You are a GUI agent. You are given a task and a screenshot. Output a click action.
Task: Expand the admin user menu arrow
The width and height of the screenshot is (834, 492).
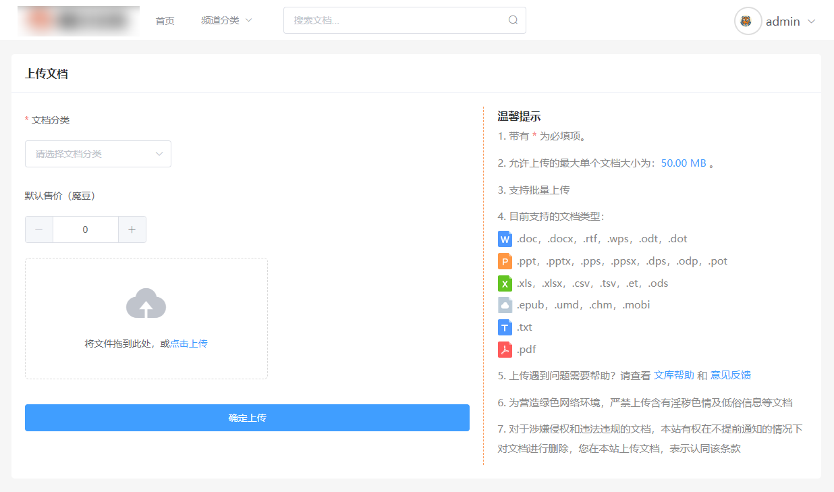click(811, 22)
